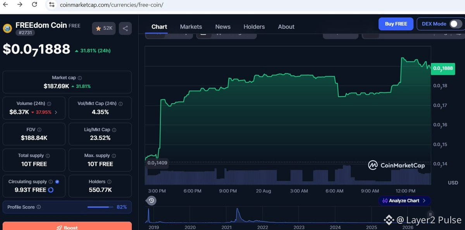
Task: Click the FREEdom Coin logo icon
Action: point(7,28)
